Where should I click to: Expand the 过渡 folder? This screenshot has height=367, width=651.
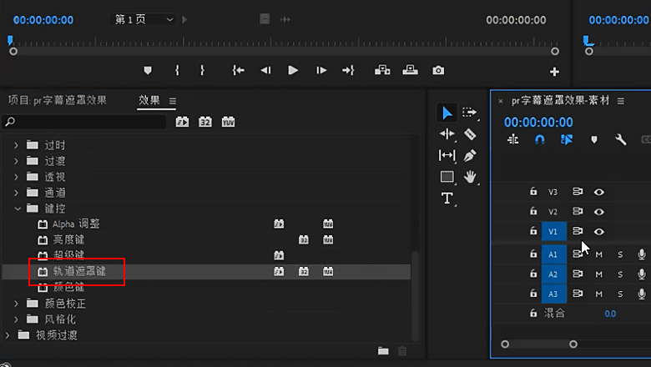[16, 161]
